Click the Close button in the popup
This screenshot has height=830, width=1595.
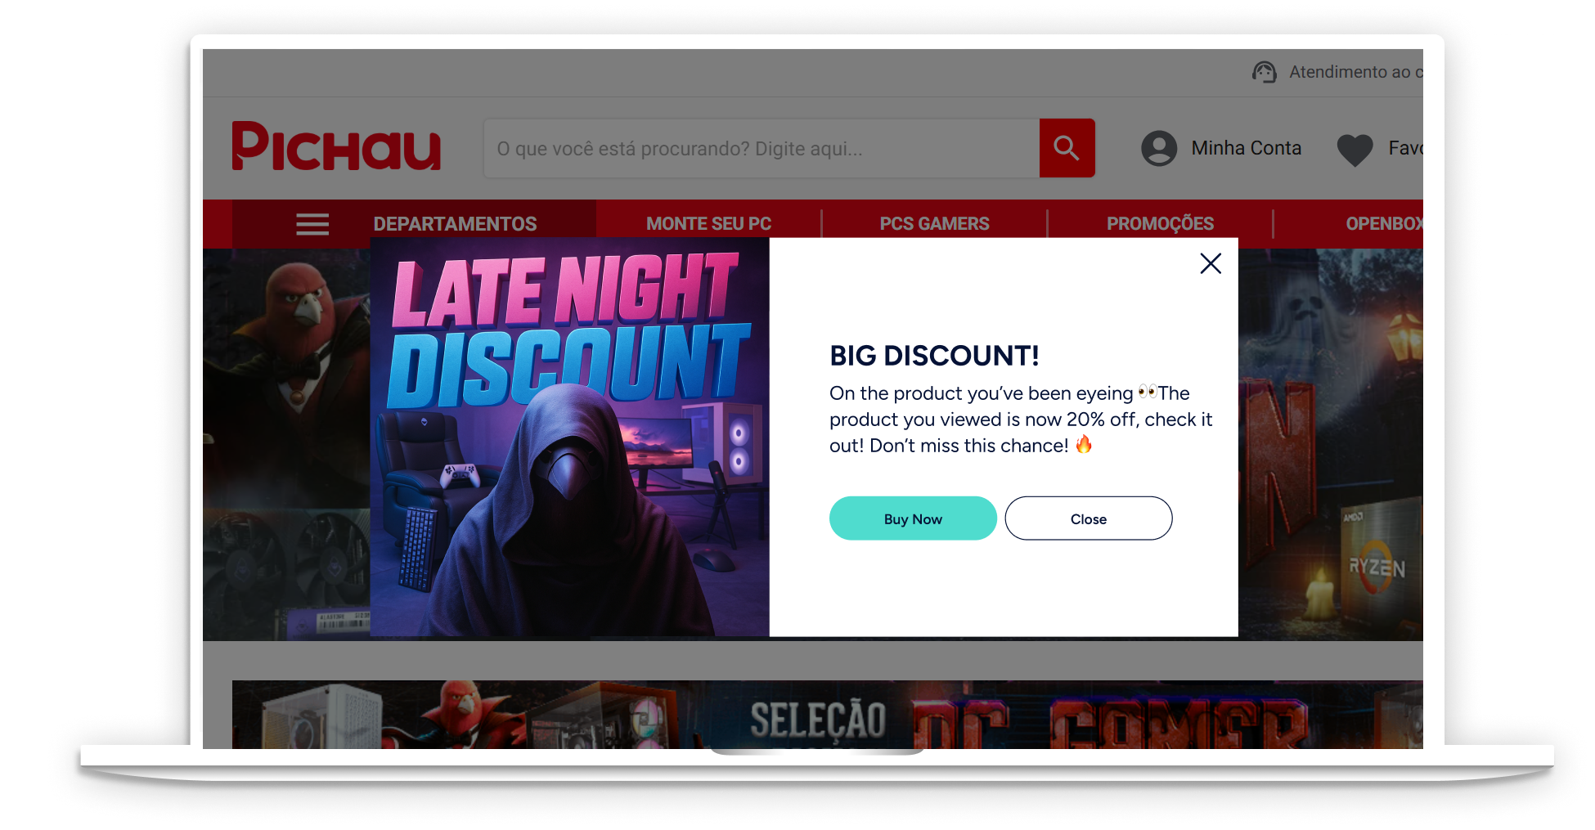pos(1089,518)
